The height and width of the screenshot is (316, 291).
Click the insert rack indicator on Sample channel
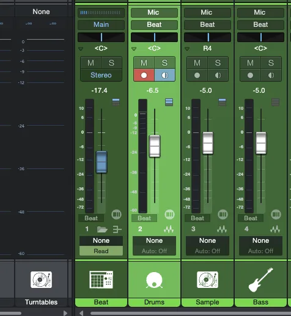(222, 102)
